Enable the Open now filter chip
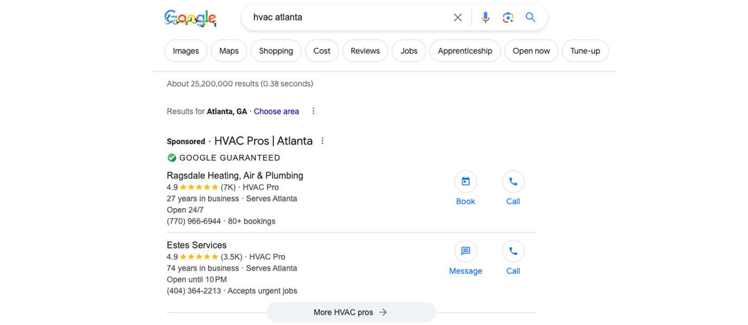The height and width of the screenshot is (325, 748). tap(531, 50)
